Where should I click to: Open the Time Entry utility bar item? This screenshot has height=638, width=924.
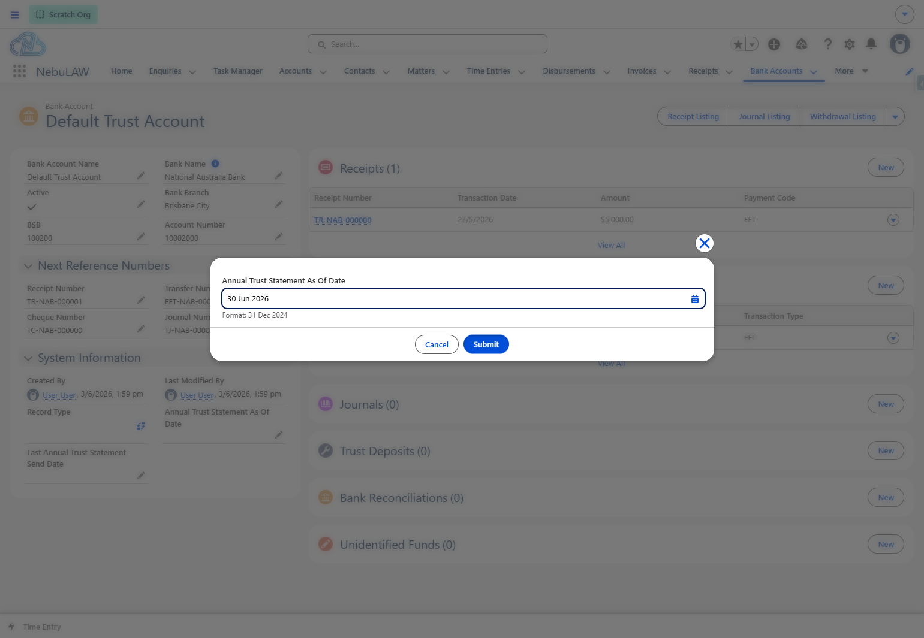[35, 627]
